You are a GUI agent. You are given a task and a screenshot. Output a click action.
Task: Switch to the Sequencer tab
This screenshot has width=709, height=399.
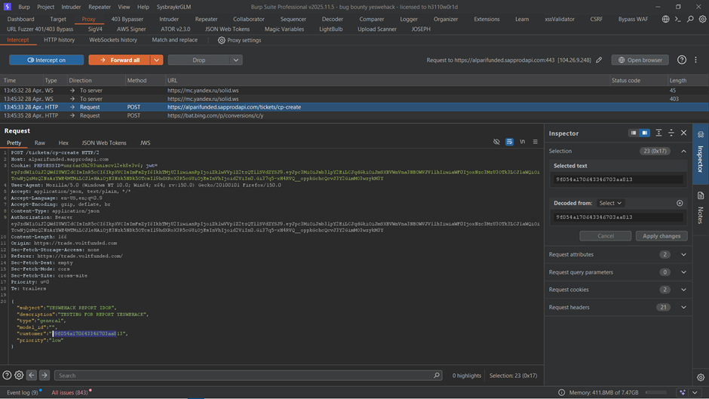coord(293,19)
